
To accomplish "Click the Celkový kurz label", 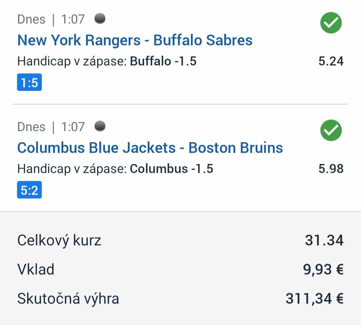I will click(x=59, y=241).
